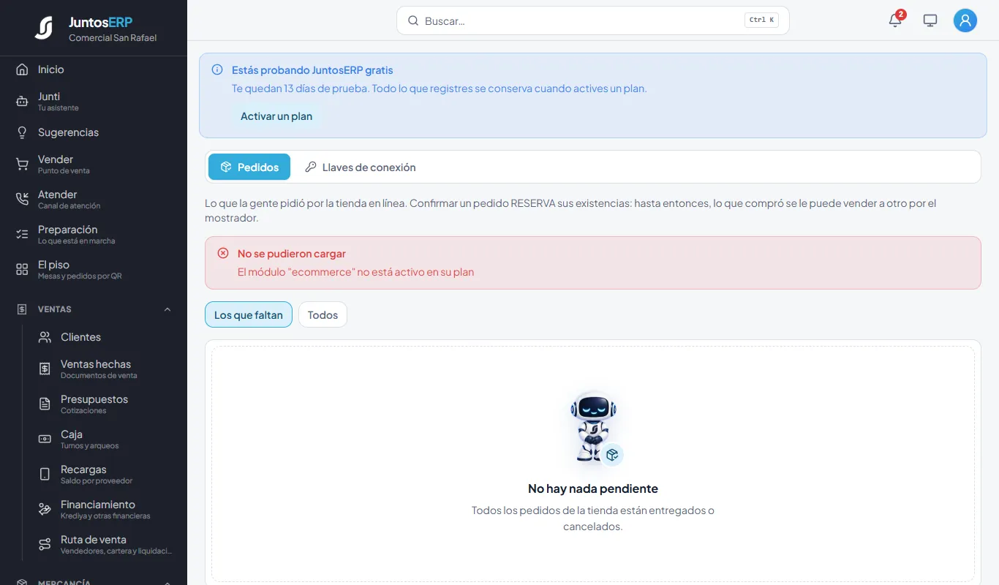Collapse the MERCANCÍA section chevron
Viewport: 999px width, 585px height.
click(x=167, y=583)
